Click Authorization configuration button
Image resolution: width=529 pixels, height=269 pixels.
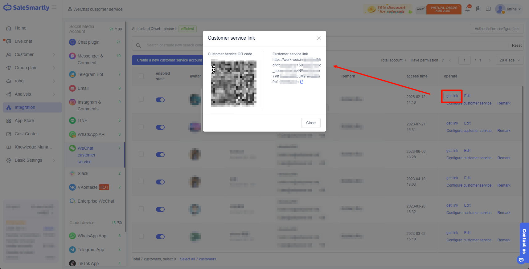(x=496, y=29)
